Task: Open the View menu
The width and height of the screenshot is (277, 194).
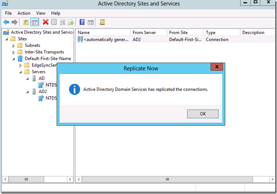Action: tap(40, 13)
